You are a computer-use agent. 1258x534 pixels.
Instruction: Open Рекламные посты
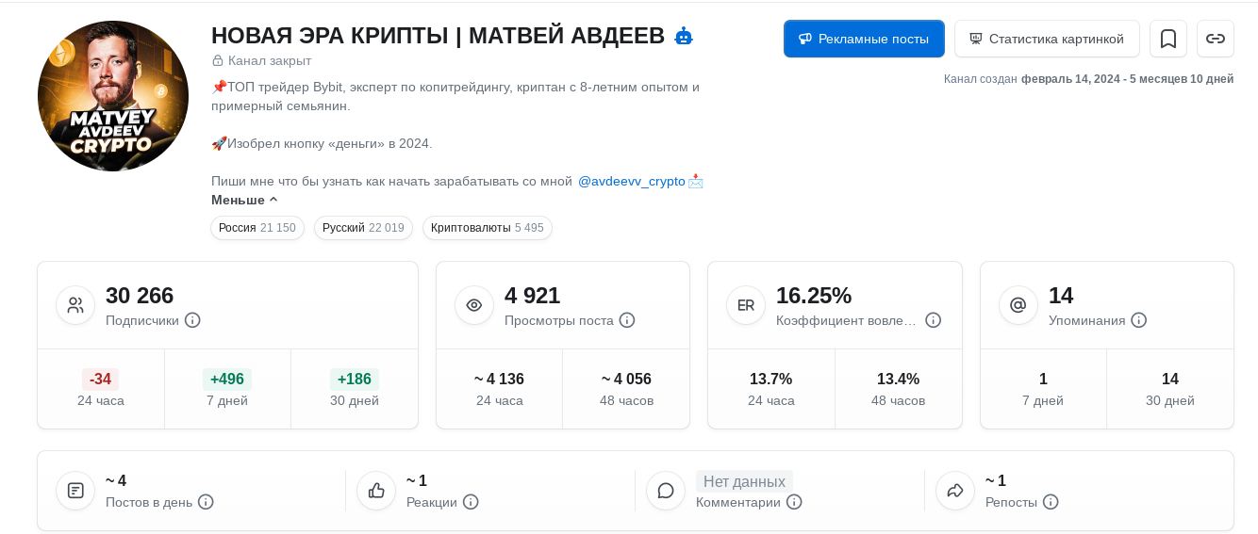click(x=864, y=39)
